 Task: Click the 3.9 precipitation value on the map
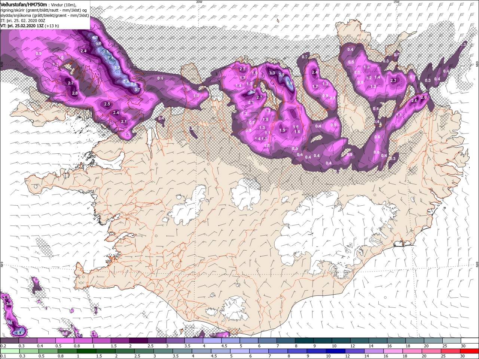[281, 75]
